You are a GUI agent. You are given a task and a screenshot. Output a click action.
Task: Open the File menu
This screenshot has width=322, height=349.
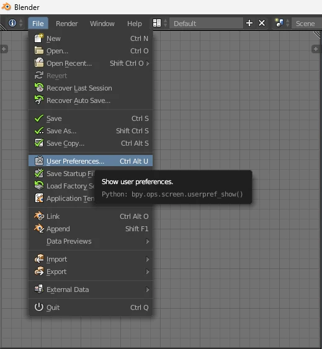coord(38,24)
